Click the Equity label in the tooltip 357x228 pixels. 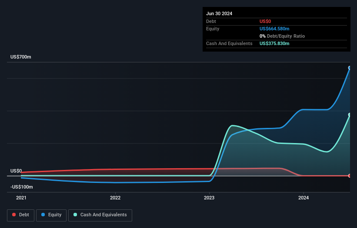click(213, 29)
